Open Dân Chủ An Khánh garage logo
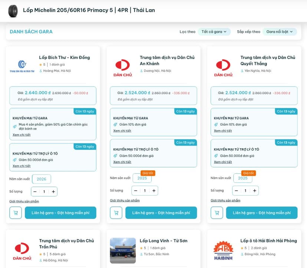The height and width of the screenshot is (268, 307). 123,68
